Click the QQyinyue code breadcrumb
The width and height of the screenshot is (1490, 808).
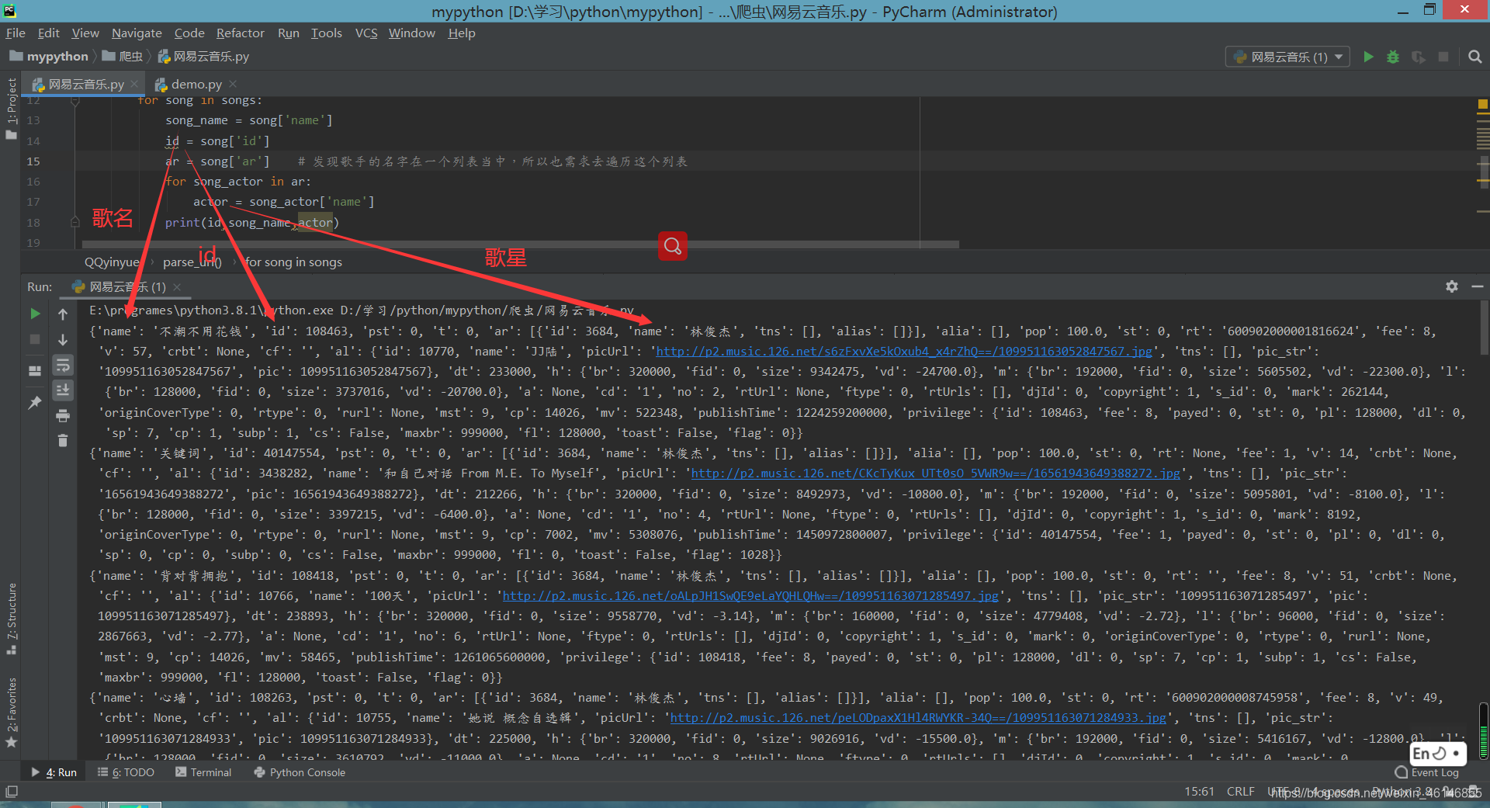pos(112,262)
